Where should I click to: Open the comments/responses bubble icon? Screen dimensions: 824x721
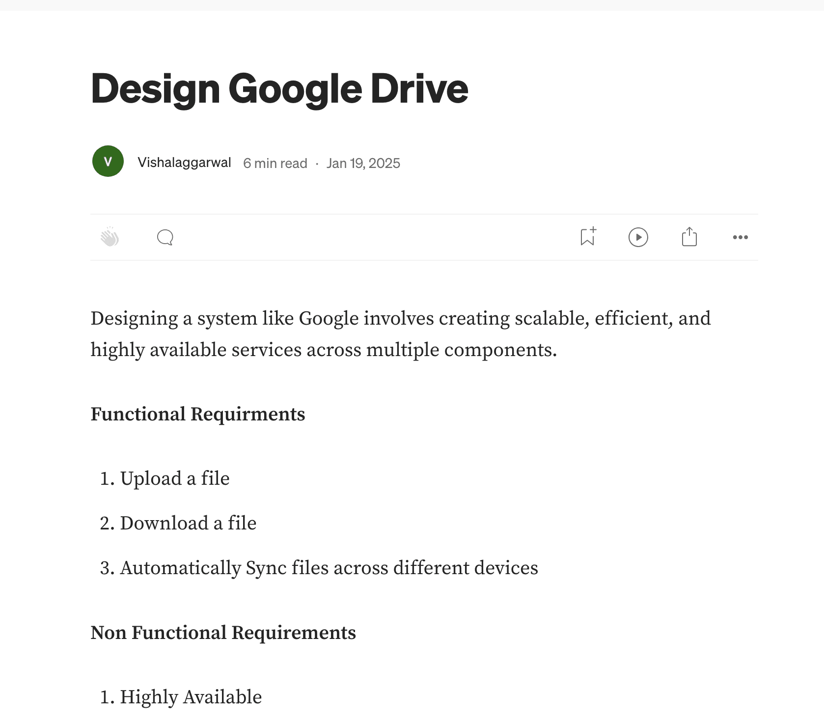tap(165, 238)
